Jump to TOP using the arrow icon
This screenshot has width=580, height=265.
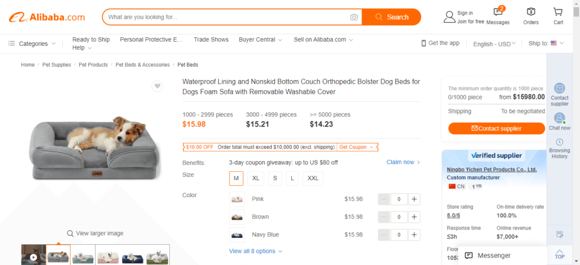tap(560, 251)
